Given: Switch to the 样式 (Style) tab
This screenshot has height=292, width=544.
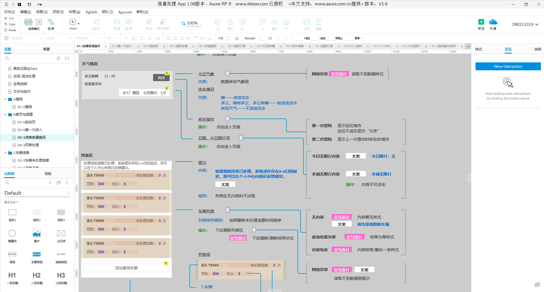Looking at the screenshot, I should (479, 49).
